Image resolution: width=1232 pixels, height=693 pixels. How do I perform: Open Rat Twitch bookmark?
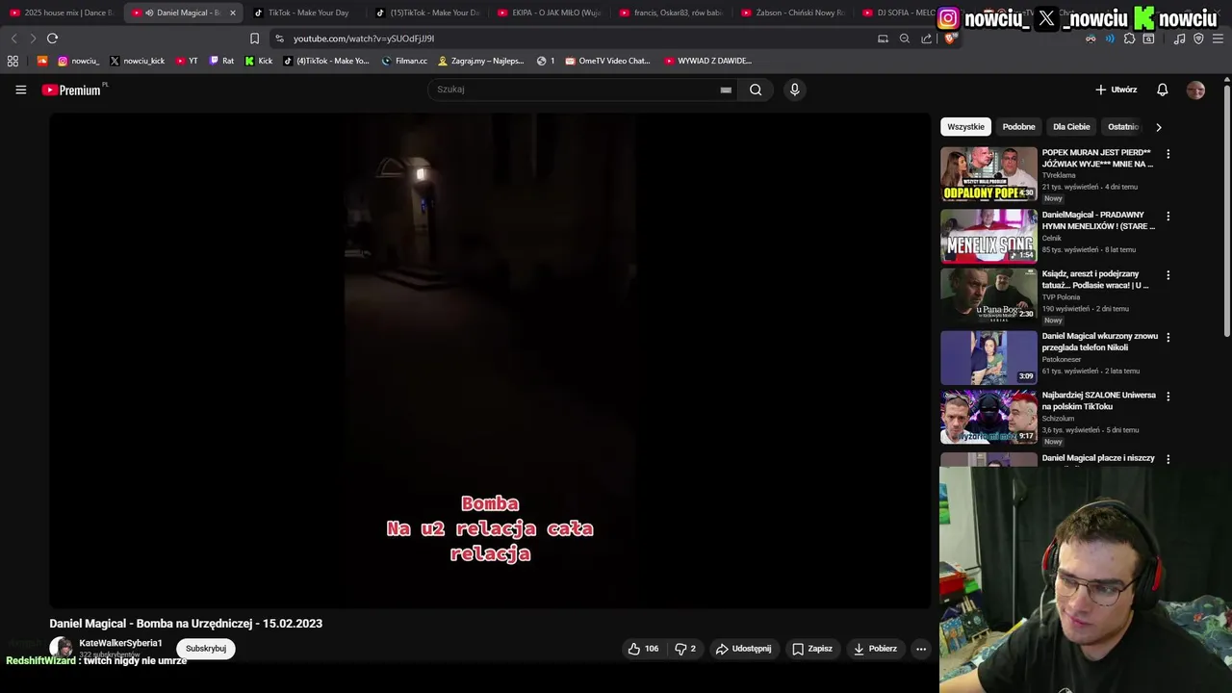point(221,61)
